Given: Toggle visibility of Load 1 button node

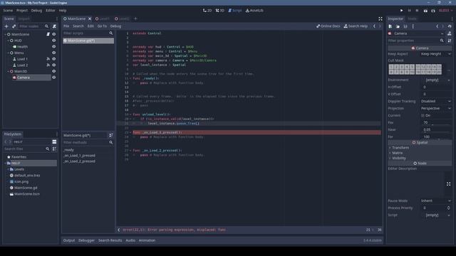Looking at the screenshot, I should [54, 59].
